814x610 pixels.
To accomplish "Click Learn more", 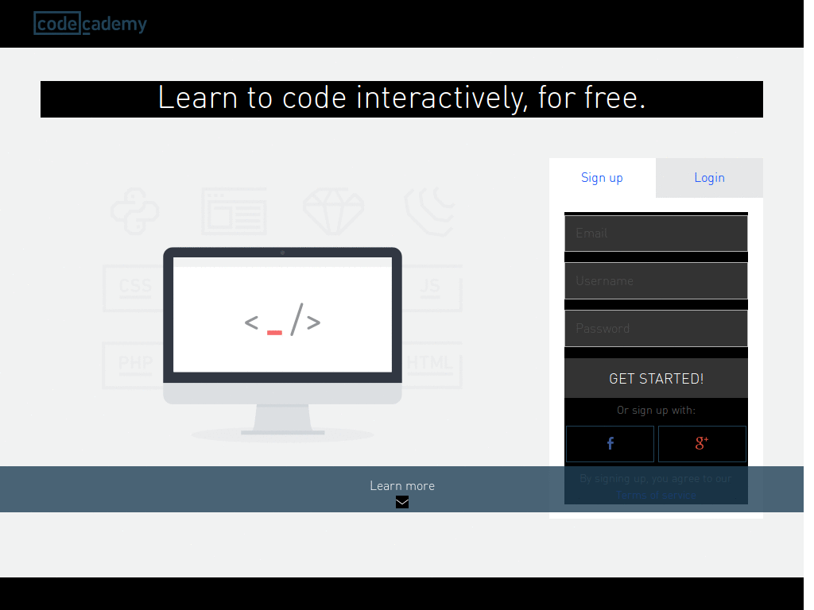I will pos(402,485).
